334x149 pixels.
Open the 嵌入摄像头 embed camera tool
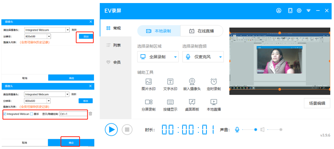[192, 84]
